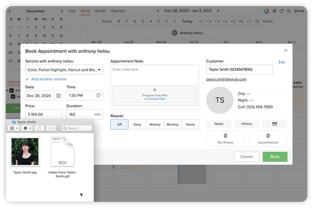The height and width of the screenshot is (208, 313).
Task: Open calendar settings via the gear icon
Action: (x=274, y=11)
